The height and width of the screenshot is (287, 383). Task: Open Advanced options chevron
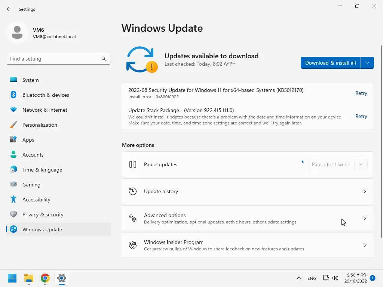click(364, 218)
